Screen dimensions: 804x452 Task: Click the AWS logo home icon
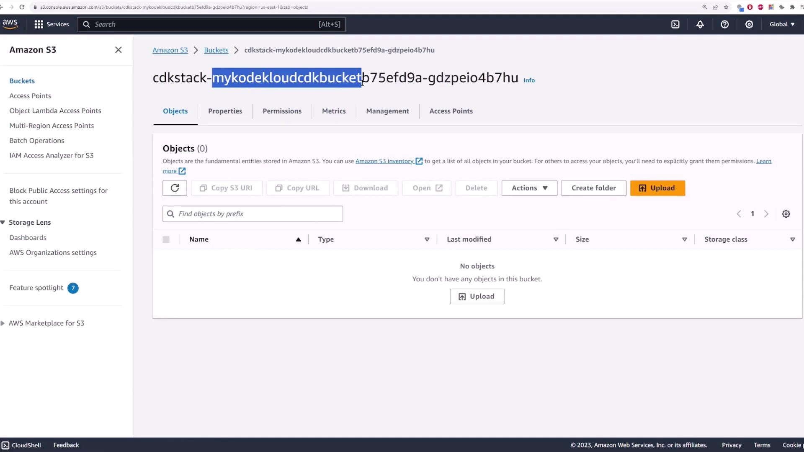[x=10, y=24]
